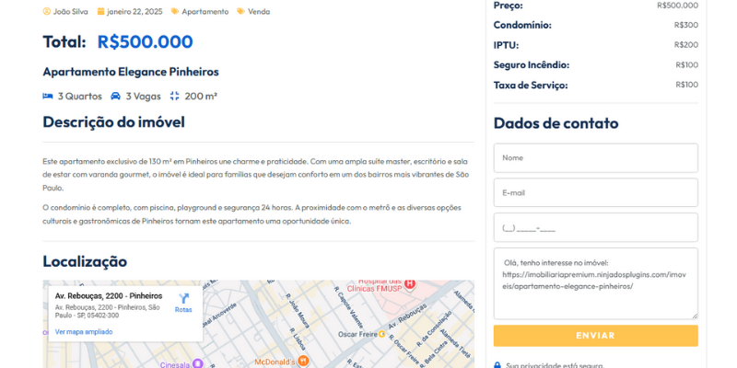Click the padlock icon near privacy notice
Image resolution: width=737 pixels, height=368 pixels.
click(x=497, y=364)
